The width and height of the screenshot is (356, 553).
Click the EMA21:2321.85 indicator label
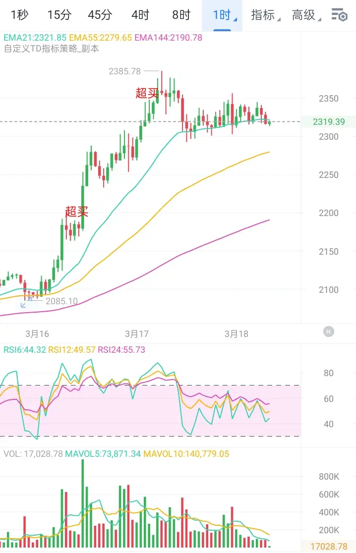[35, 37]
